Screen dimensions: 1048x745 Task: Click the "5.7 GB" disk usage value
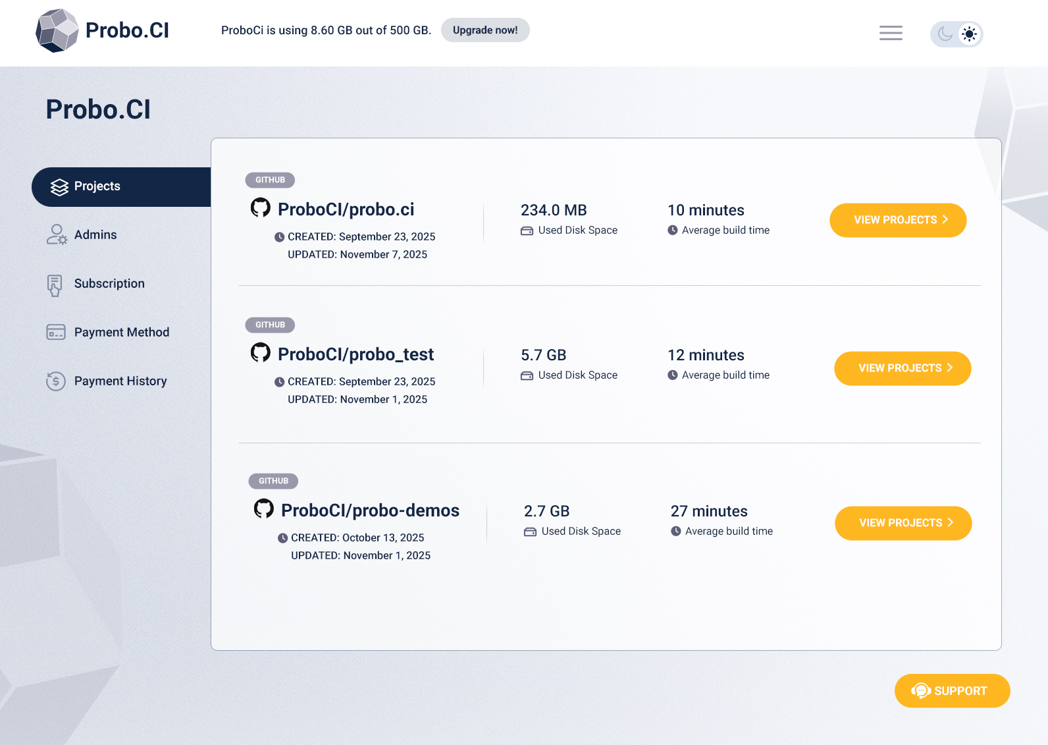544,355
